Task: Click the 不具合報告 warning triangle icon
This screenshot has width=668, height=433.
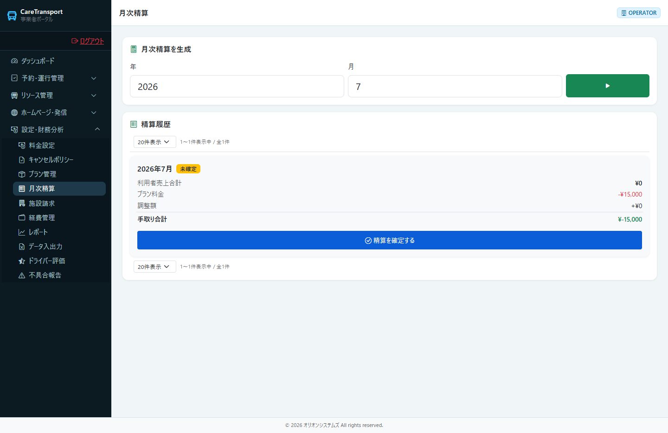Action: pos(22,275)
